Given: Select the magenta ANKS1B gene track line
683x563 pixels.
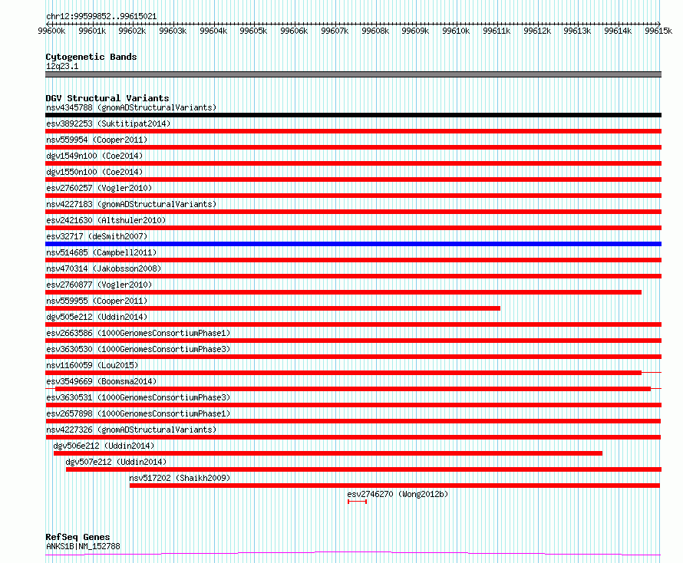Looking at the screenshot, I should tap(353, 554).
